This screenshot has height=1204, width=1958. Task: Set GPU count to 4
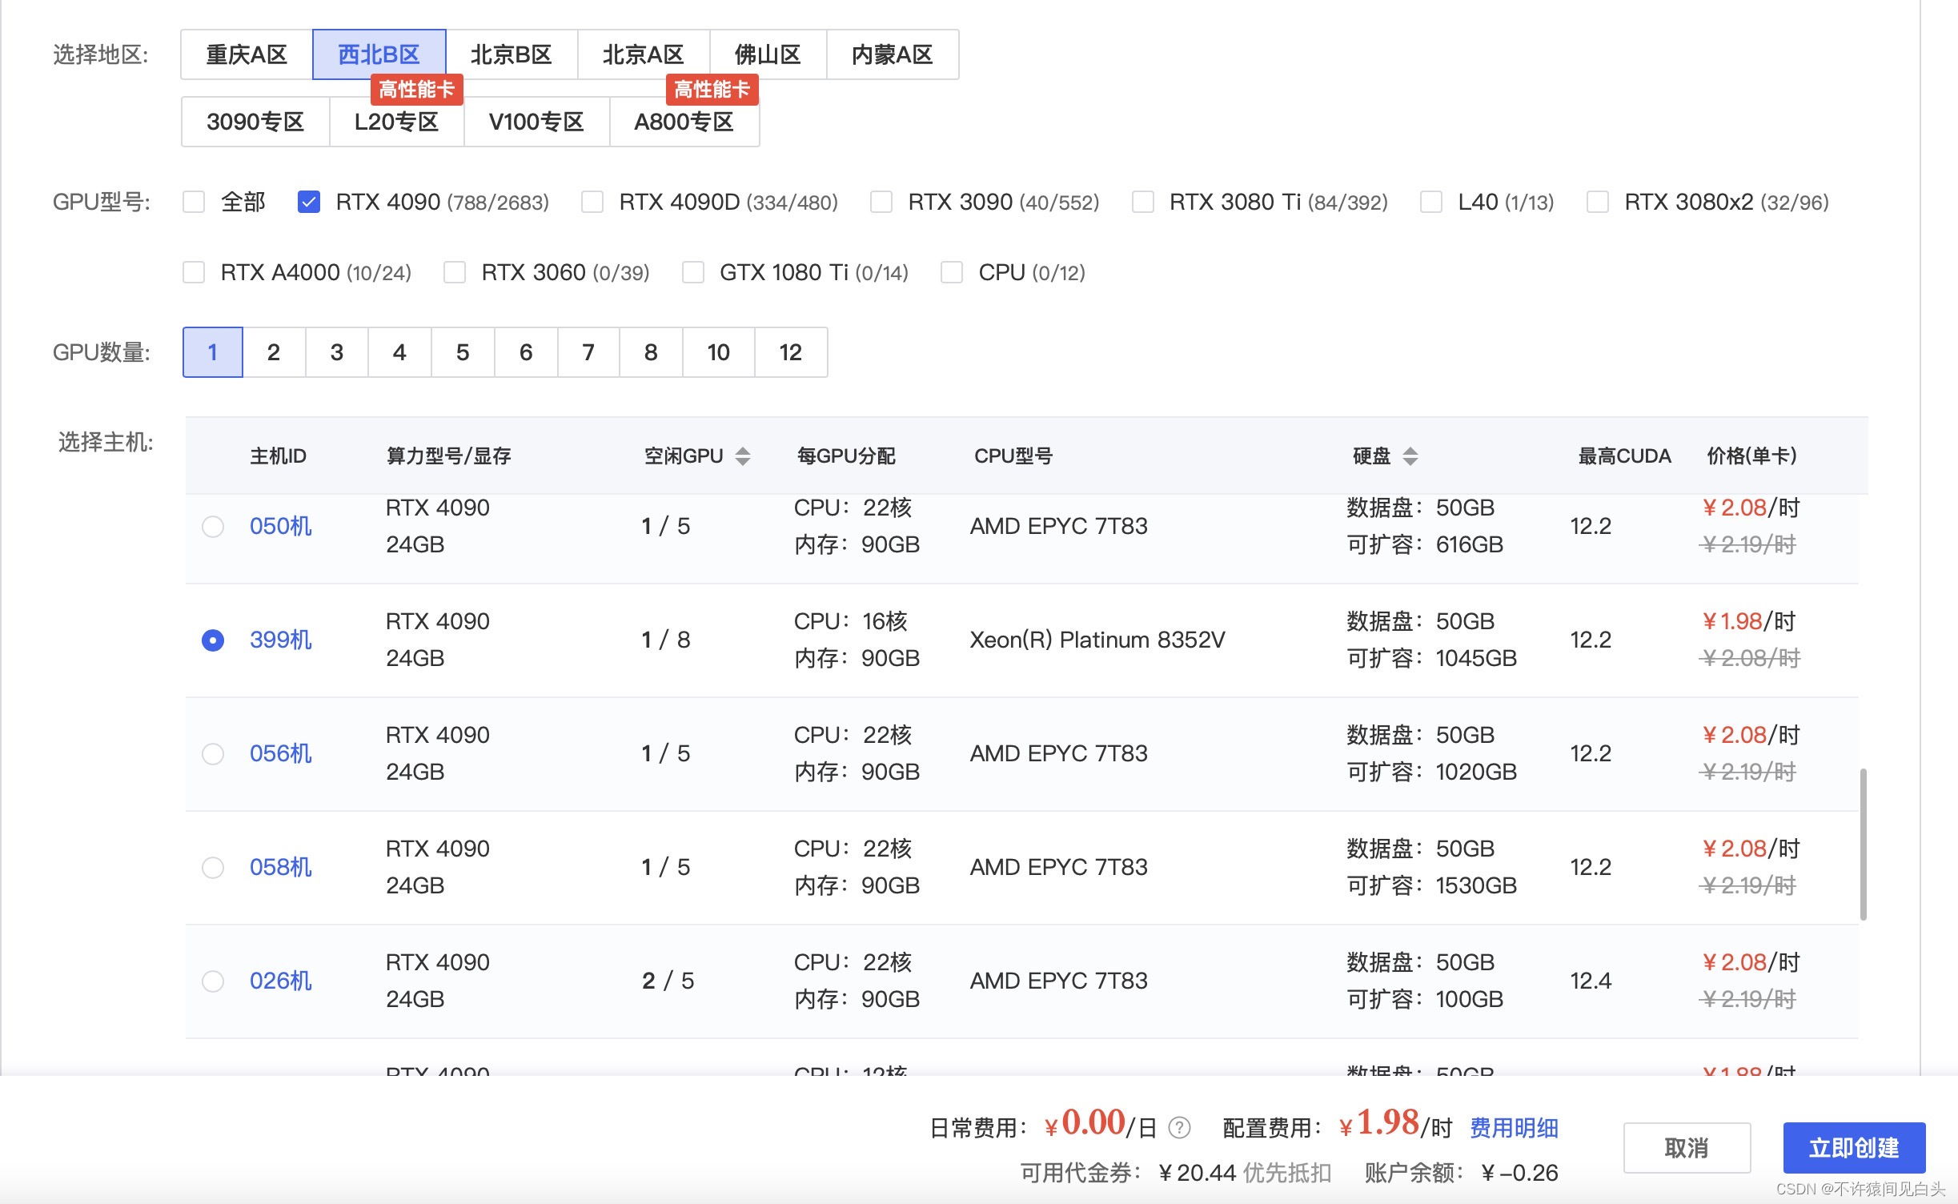399,352
